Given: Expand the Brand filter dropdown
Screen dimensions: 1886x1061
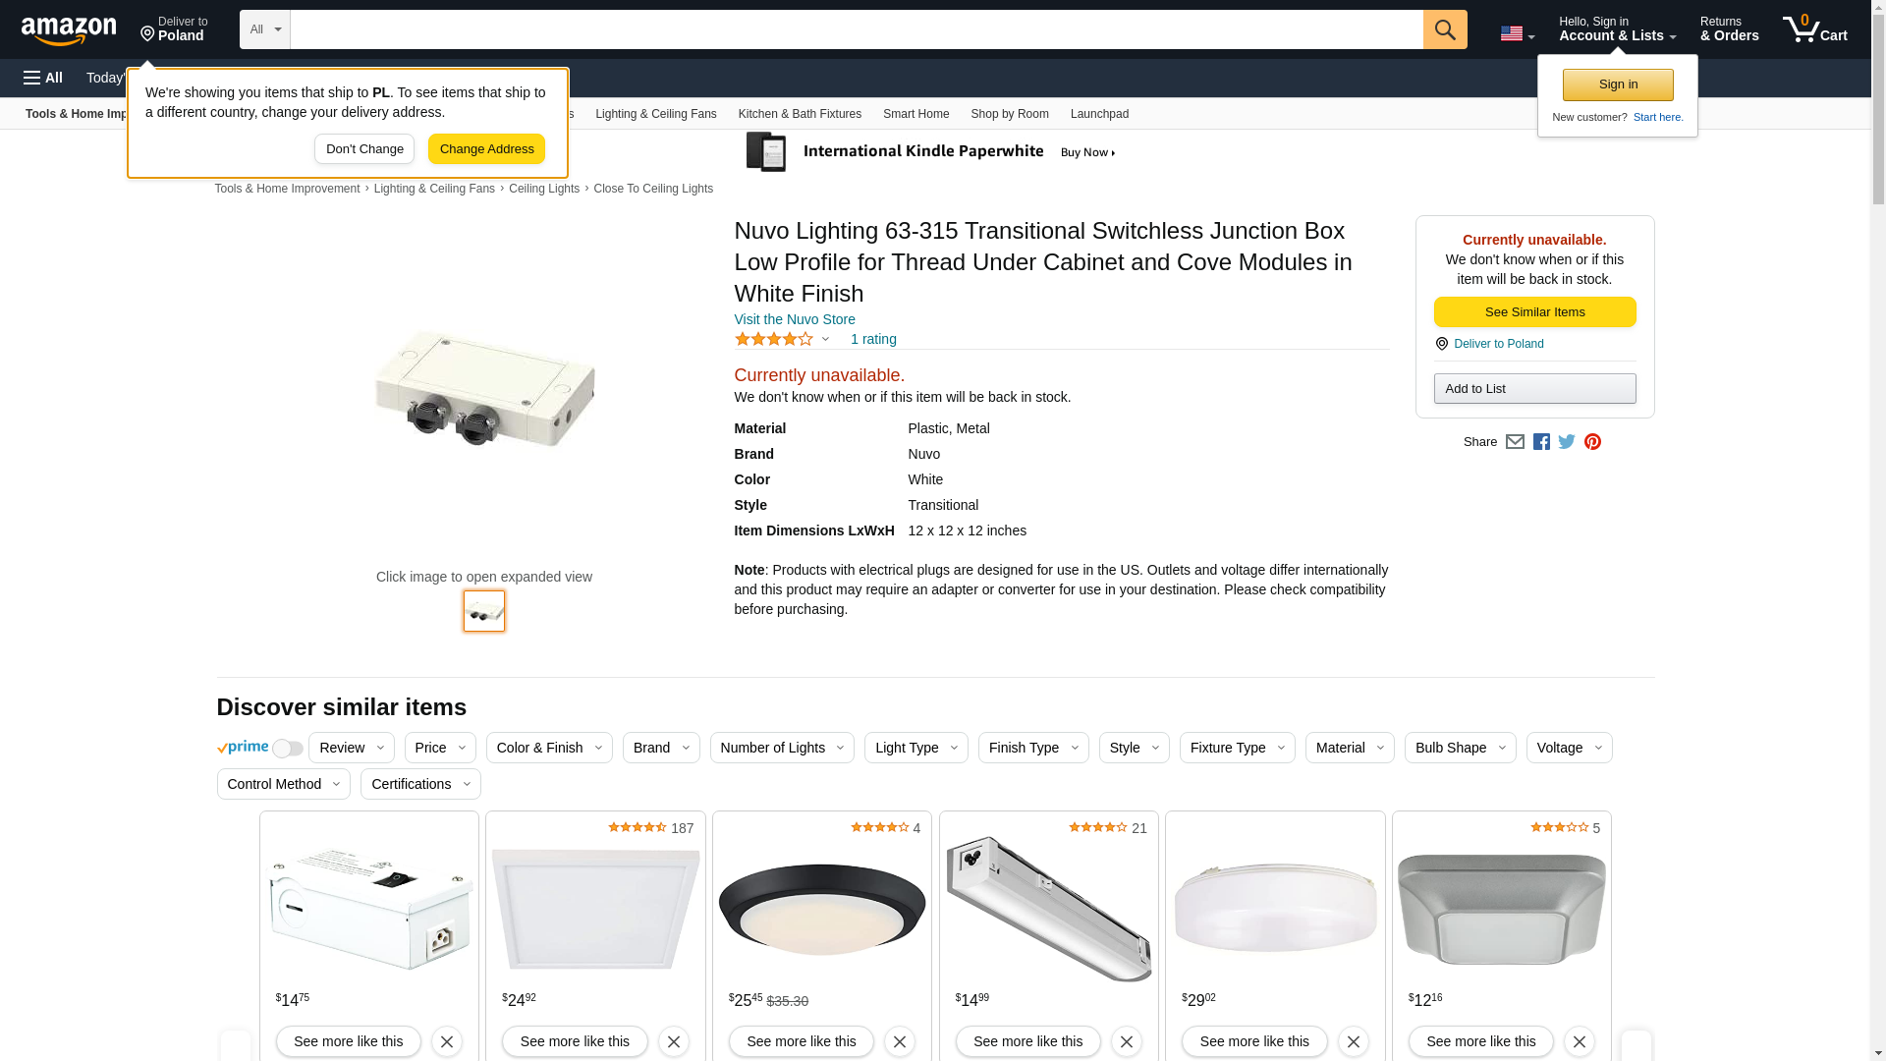Looking at the screenshot, I should tap(661, 748).
